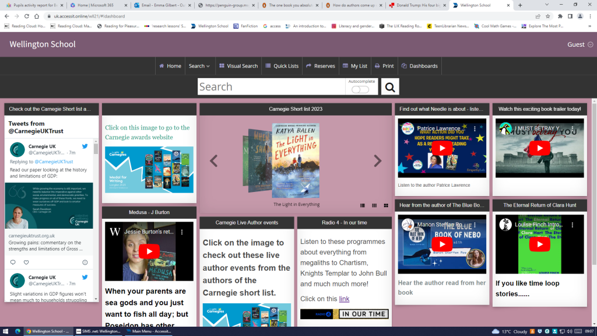Viewport: 597px width, 336px height.
Task: Toggle the Autocomplete switch
Action: 360,89
